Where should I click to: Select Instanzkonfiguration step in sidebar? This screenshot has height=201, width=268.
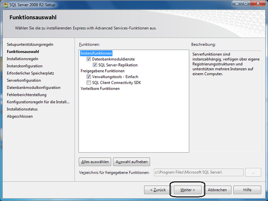[x=25, y=66]
